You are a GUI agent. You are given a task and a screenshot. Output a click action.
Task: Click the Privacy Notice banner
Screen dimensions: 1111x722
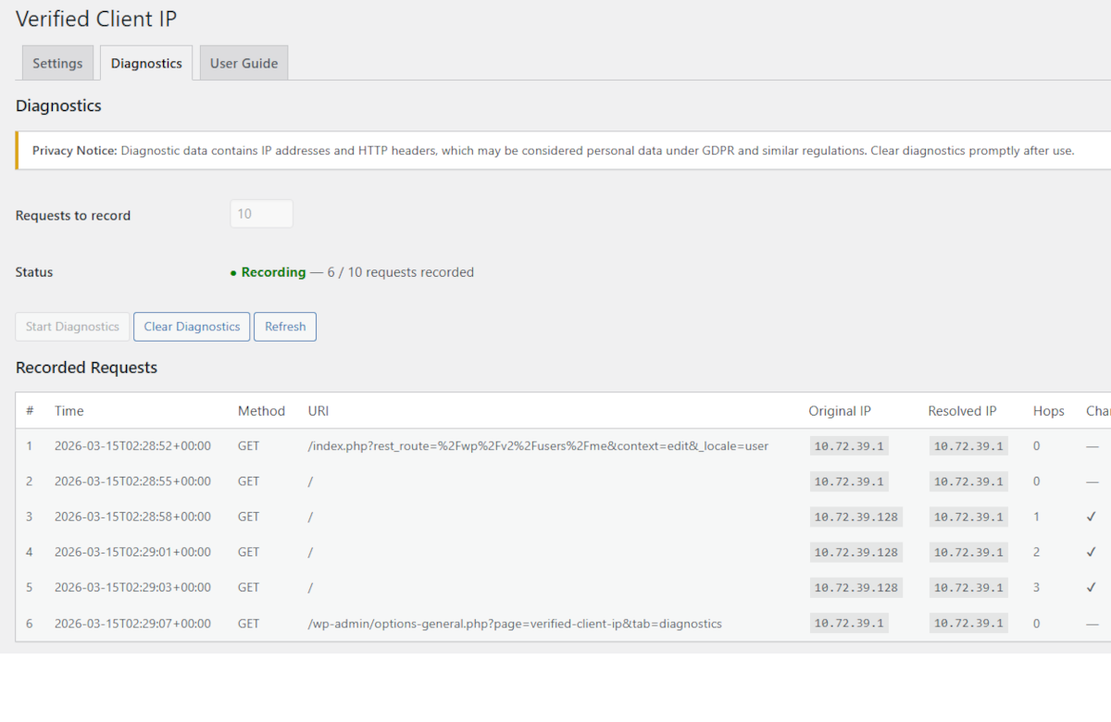click(x=554, y=150)
